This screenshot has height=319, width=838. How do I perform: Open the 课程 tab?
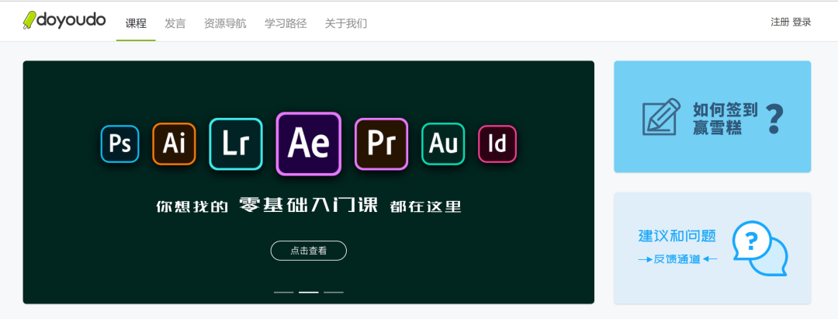[136, 23]
